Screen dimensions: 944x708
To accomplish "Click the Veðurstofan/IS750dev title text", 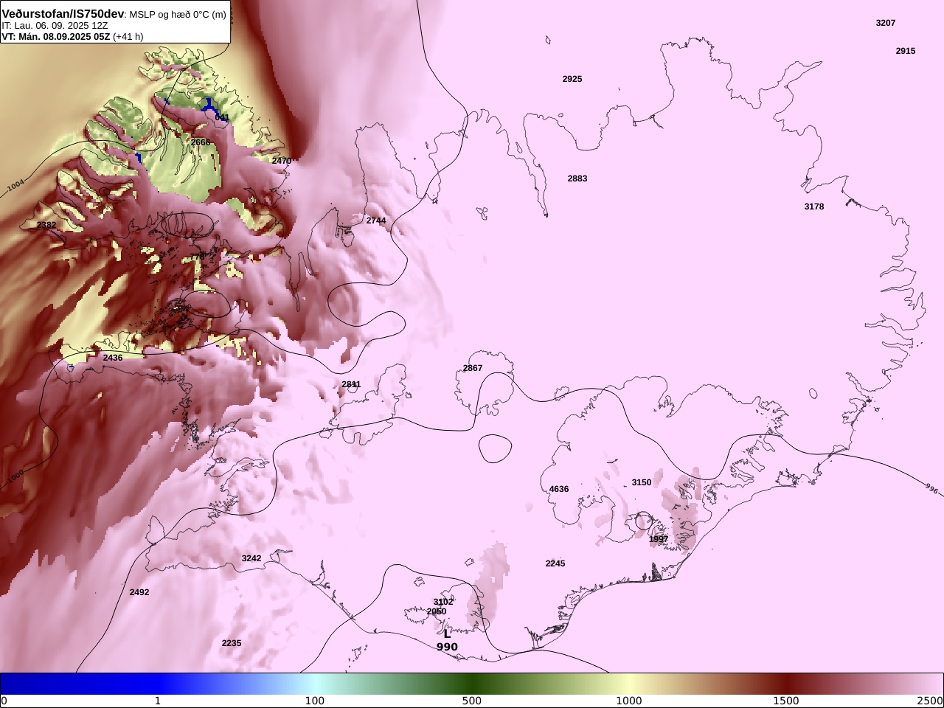I will click(63, 14).
